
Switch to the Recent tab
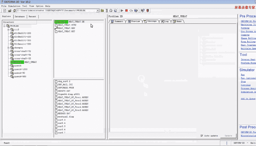click(x=32, y=17)
